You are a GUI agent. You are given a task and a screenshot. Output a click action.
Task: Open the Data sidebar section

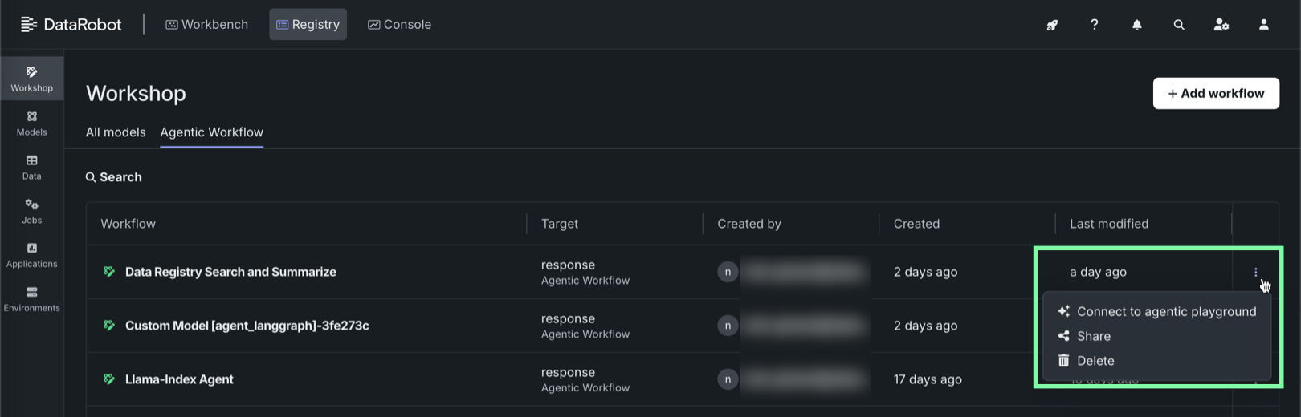pos(31,167)
